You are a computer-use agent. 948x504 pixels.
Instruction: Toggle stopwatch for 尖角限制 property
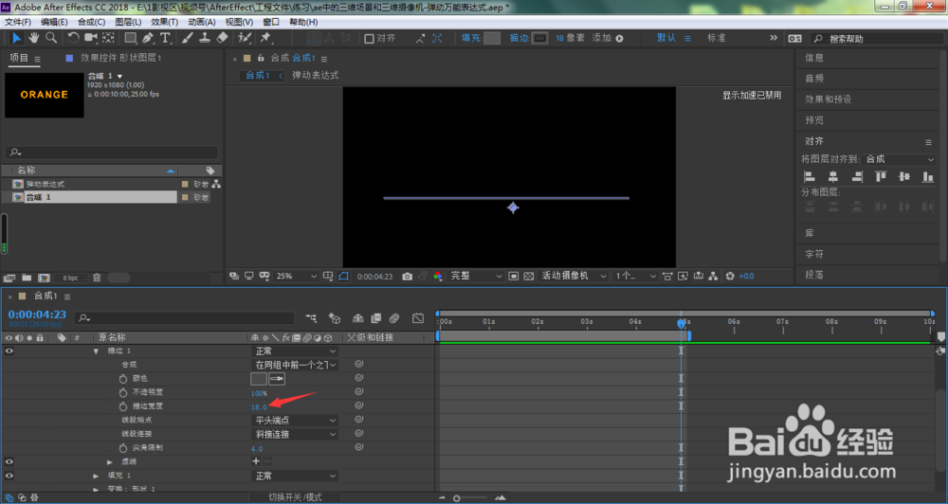point(122,448)
